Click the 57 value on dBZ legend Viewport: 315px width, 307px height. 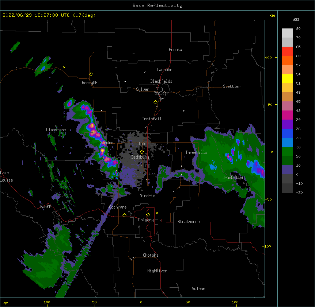coord(298,65)
